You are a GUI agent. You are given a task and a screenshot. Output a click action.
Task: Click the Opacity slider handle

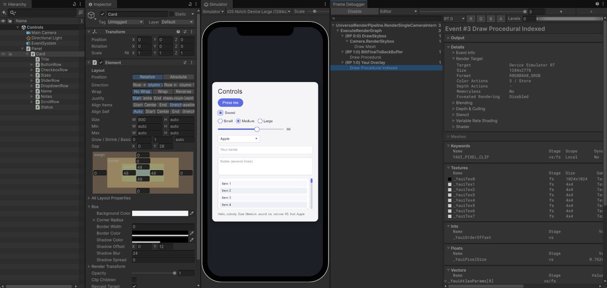point(175,273)
